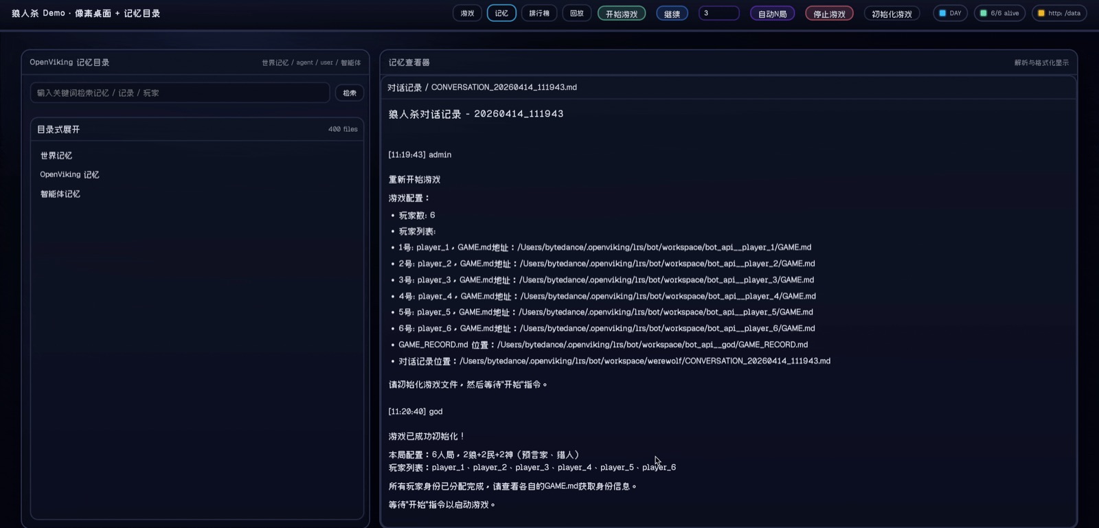Image resolution: width=1099 pixels, height=528 pixels.
Task: Click the 重新开始游戏 message text
Action: click(x=414, y=179)
